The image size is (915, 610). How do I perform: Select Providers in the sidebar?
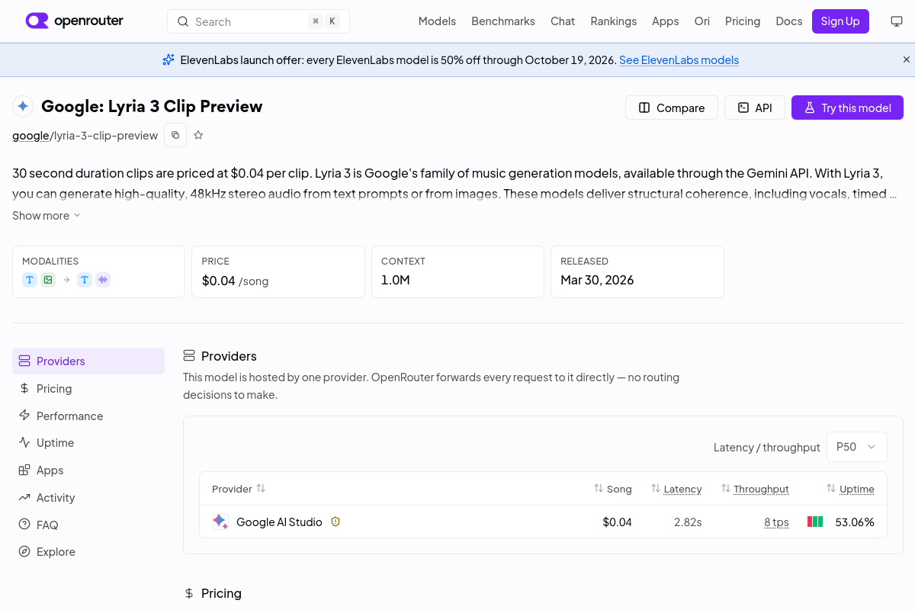pyautogui.click(x=88, y=361)
